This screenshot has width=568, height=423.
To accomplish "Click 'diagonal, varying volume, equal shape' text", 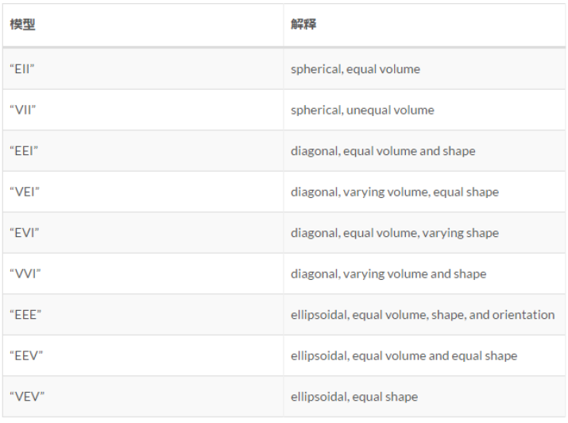I will (395, 192).
